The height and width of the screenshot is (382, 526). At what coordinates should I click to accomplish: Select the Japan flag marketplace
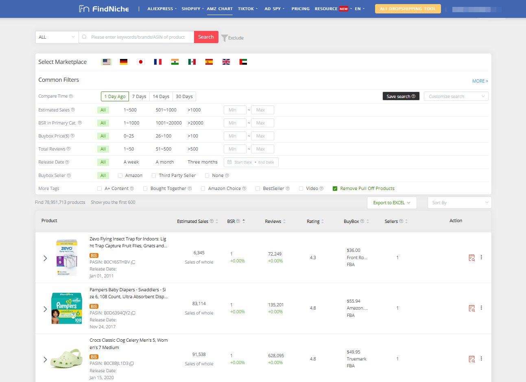point(140,62)
